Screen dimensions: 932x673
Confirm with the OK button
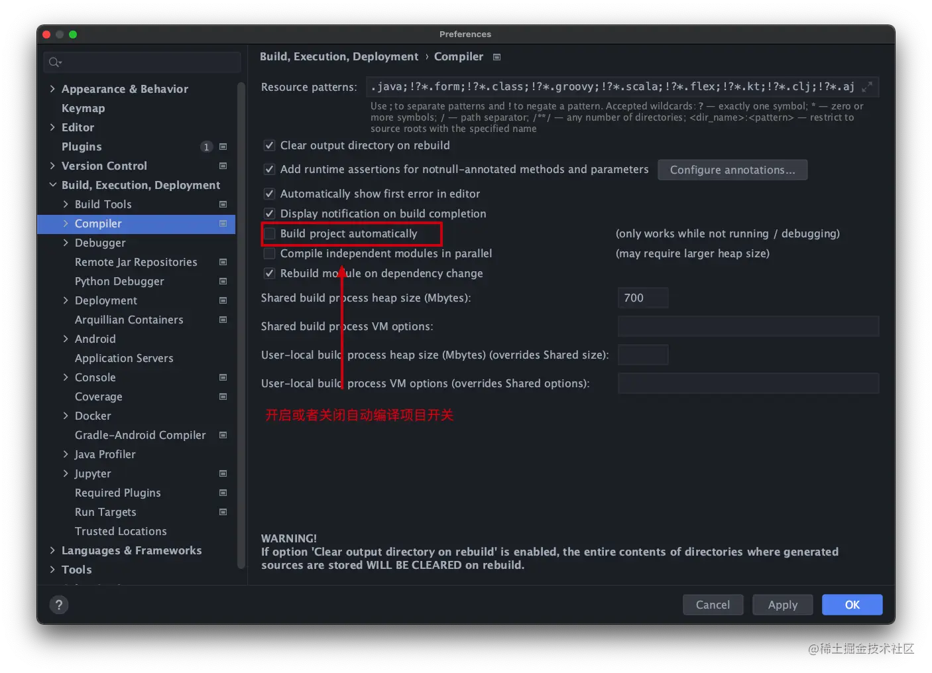pyautogui.click(x=852, y=605)
